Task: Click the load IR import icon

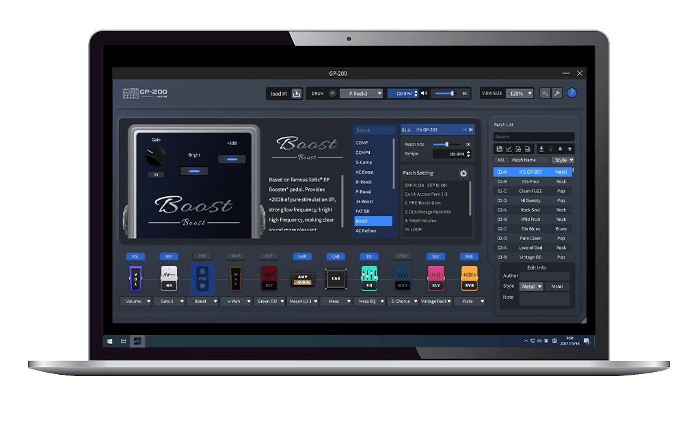Action: [x=297, y=94]
